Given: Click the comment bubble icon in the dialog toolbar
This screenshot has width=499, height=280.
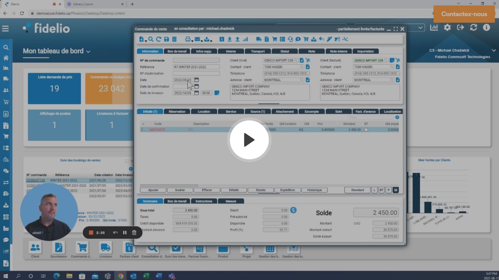Looking at the screenshot, I should (298, 39).
